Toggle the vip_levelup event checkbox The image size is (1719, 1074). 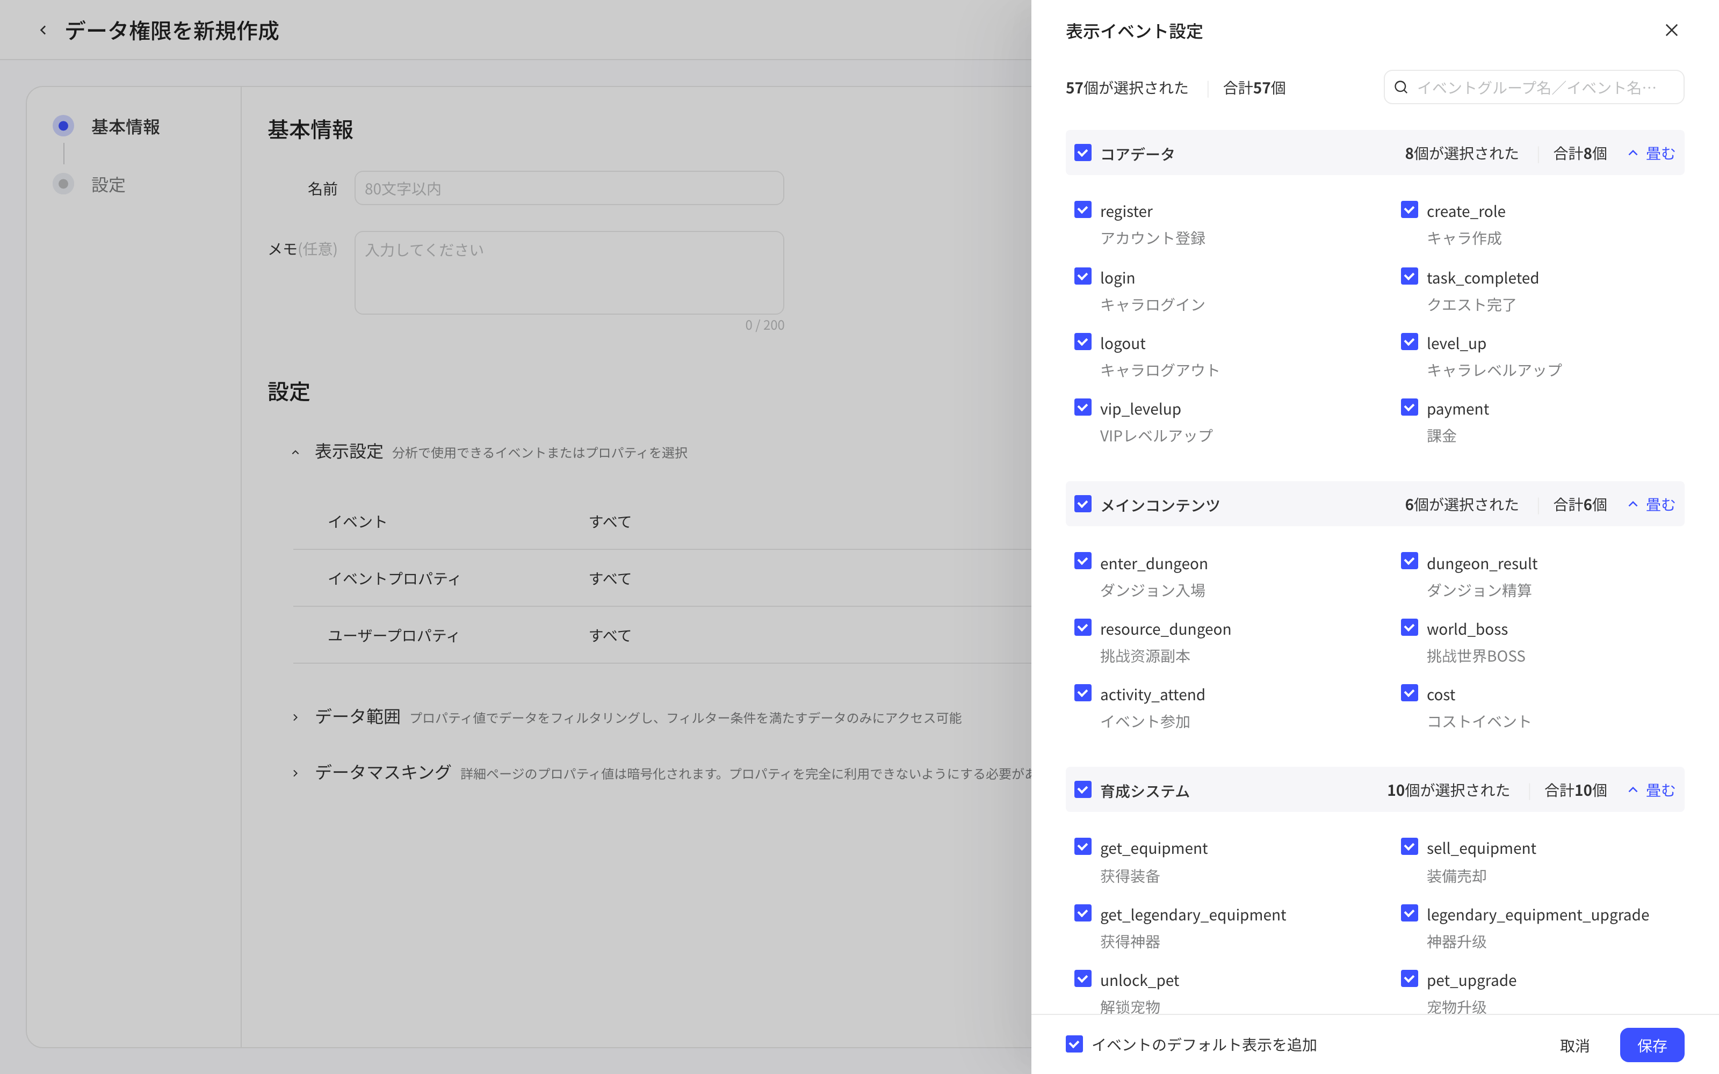pos(1082,407)
